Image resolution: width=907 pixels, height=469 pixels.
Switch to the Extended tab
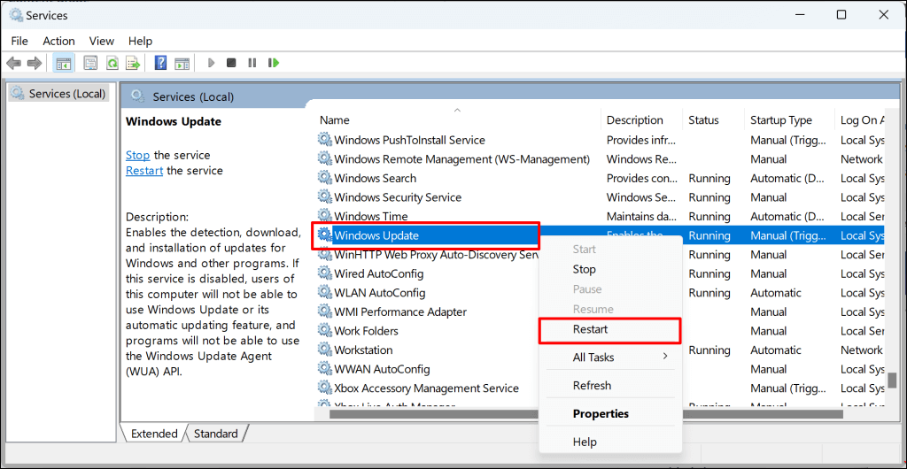pos(154,434)
